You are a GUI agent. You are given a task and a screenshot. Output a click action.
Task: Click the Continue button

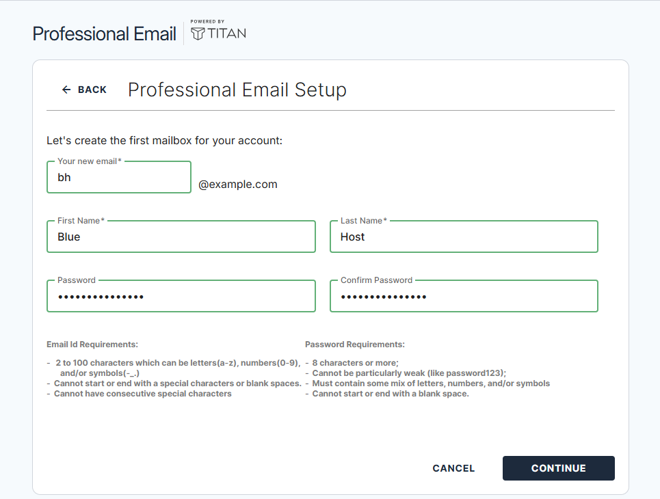(x=558, y=468)
